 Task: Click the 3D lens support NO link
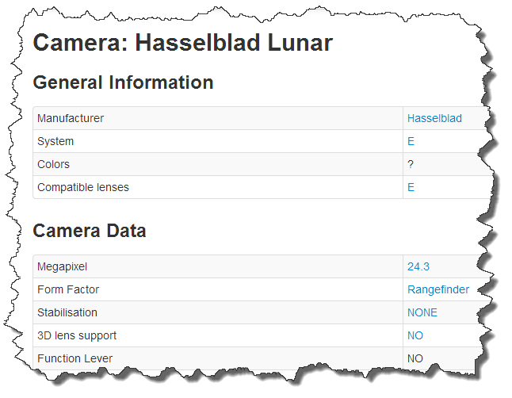point(415,335)
